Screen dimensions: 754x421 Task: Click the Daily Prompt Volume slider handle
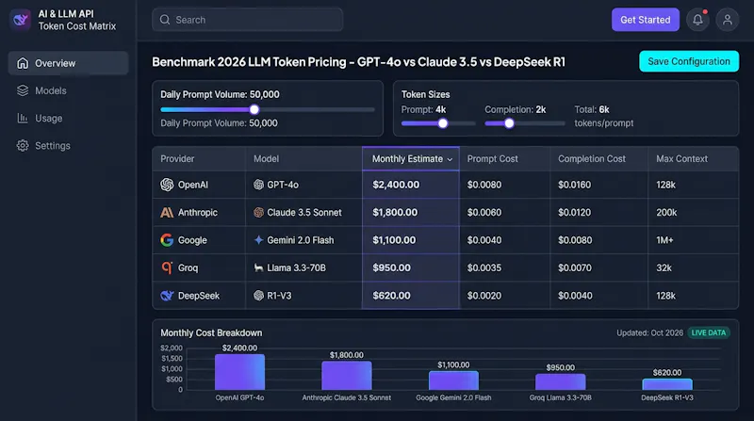click(254, 109)
